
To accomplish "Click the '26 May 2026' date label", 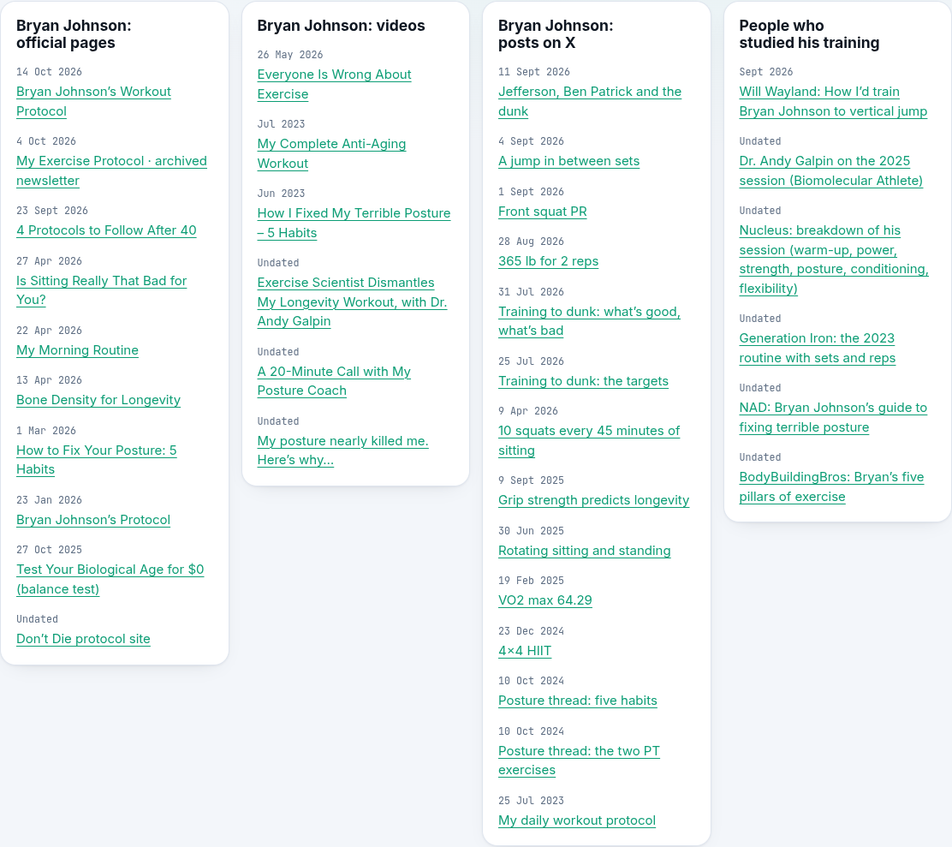I will point(290,55).
